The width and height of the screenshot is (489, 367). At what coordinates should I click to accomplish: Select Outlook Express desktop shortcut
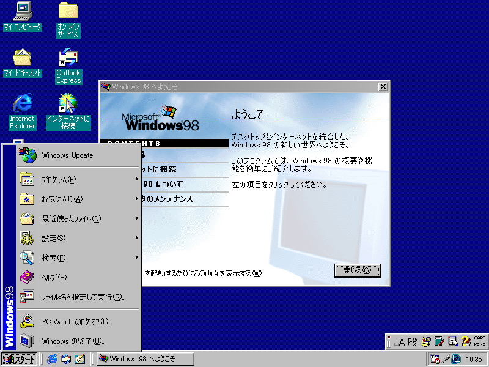(x=68, y=66)
